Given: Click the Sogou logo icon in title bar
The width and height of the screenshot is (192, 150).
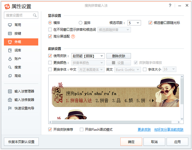Looking at the screenshot, I should point(7,6).
